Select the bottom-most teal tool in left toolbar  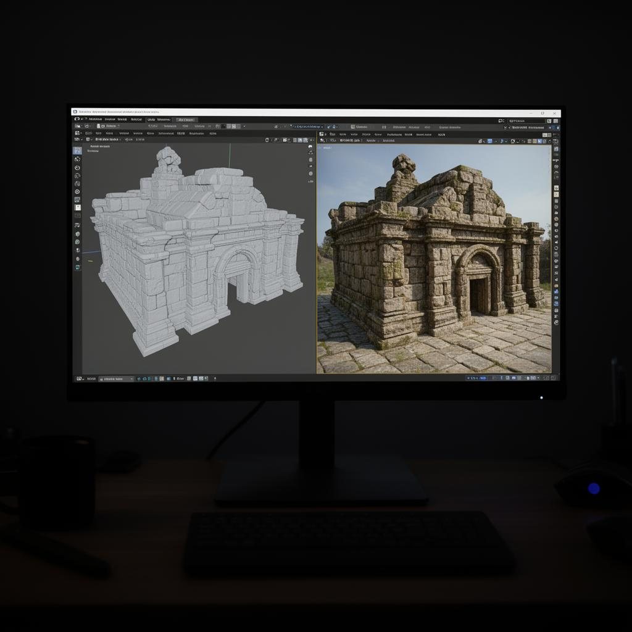tap(77, 267)
